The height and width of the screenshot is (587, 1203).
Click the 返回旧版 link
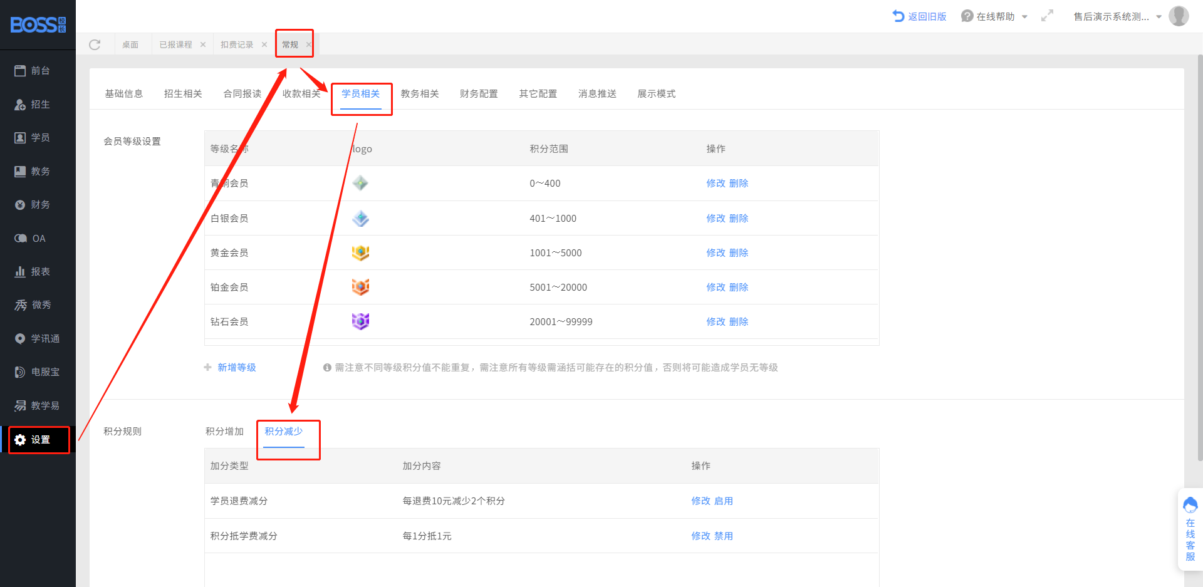[919, 16]
